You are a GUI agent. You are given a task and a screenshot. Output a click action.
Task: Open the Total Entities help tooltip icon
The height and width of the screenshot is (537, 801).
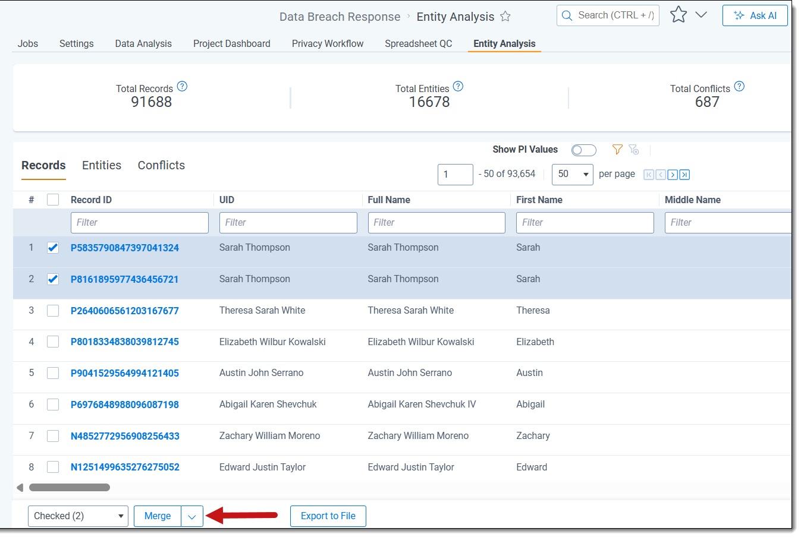tap(458, 87)
